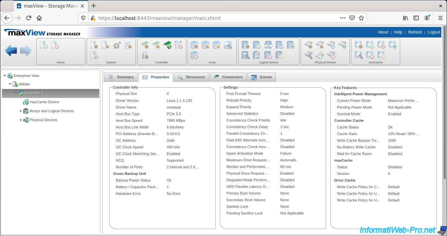The width and height of the screenshot is (447, 236).
Task: Click the padlock icon in Controller group
Action: point(145,55)
